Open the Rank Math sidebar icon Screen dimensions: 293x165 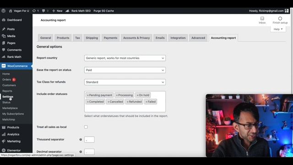(4, 57)
